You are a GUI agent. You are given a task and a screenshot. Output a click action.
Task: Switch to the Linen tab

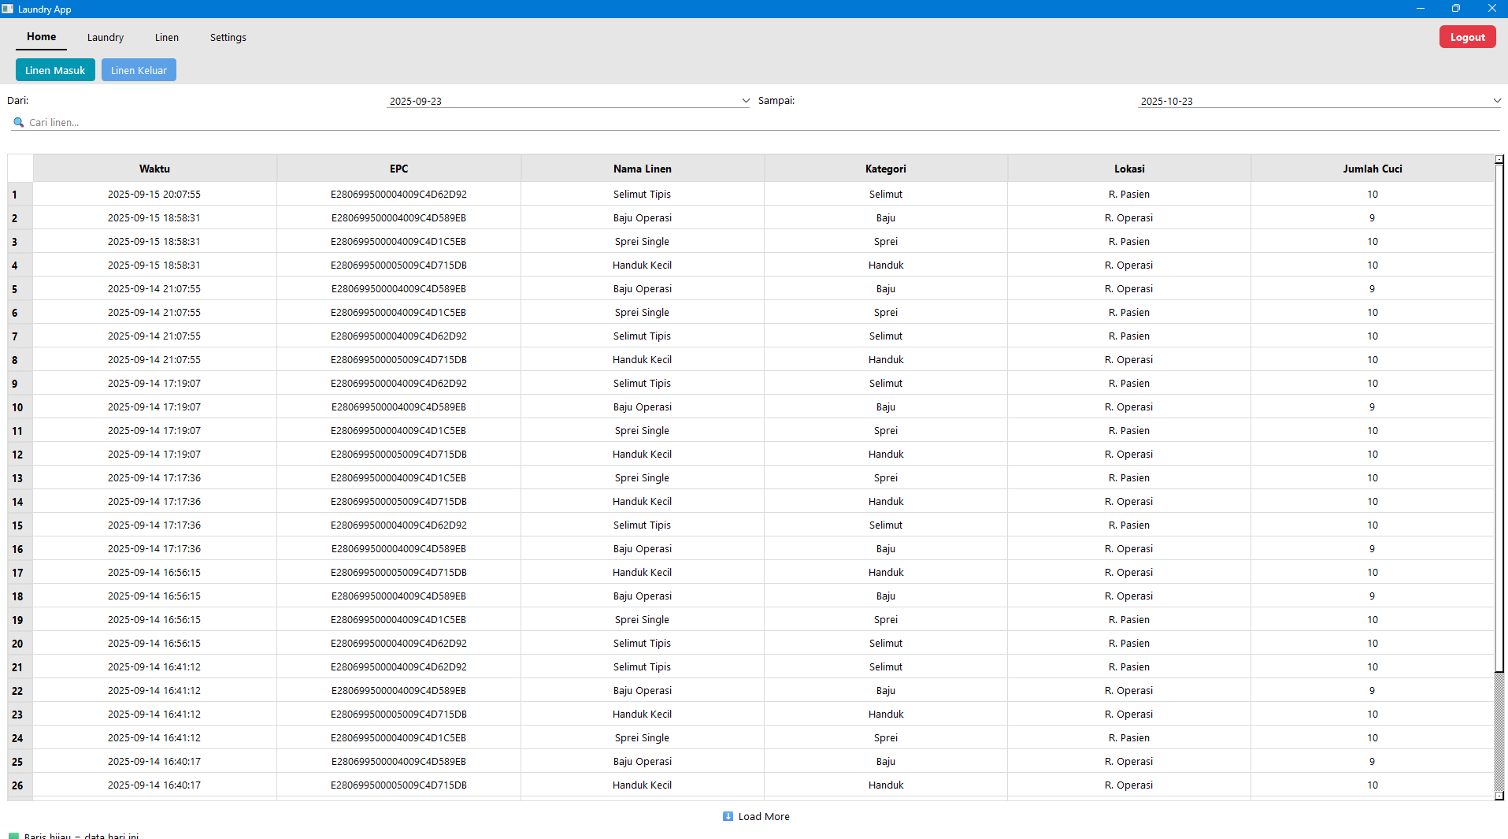[x=166, y=37]
